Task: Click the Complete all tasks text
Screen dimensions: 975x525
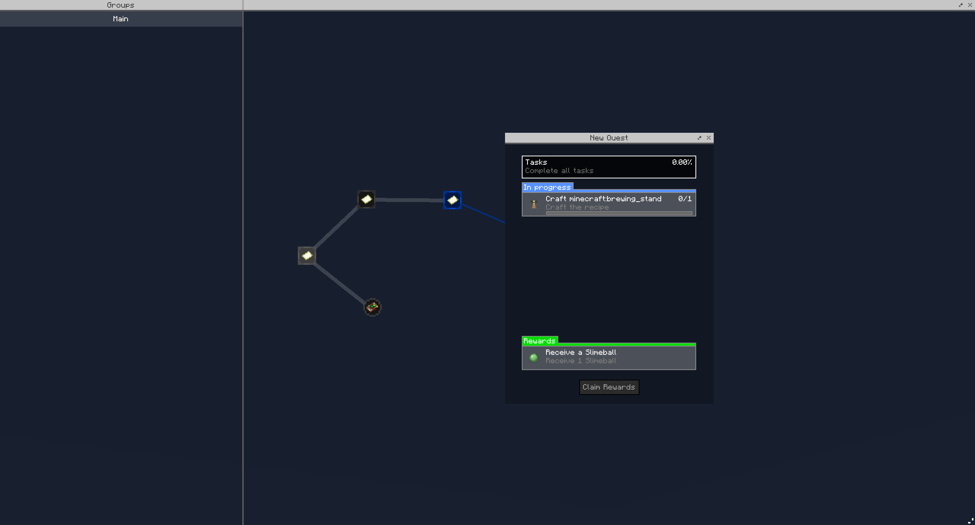Action: pos(559,170)
